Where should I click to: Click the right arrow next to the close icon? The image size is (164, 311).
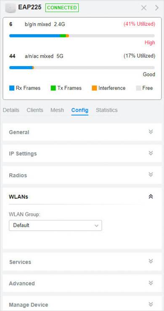[157, 8]
